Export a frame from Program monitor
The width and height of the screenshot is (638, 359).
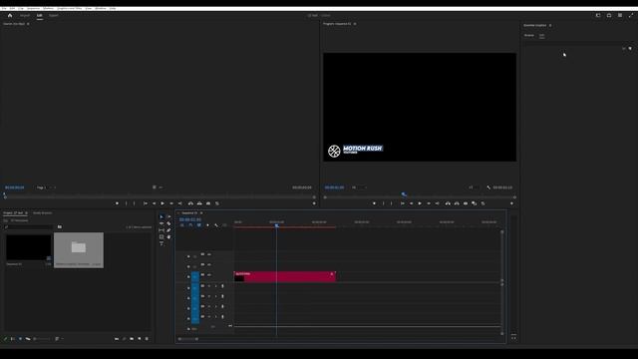(x=466, y=203)
